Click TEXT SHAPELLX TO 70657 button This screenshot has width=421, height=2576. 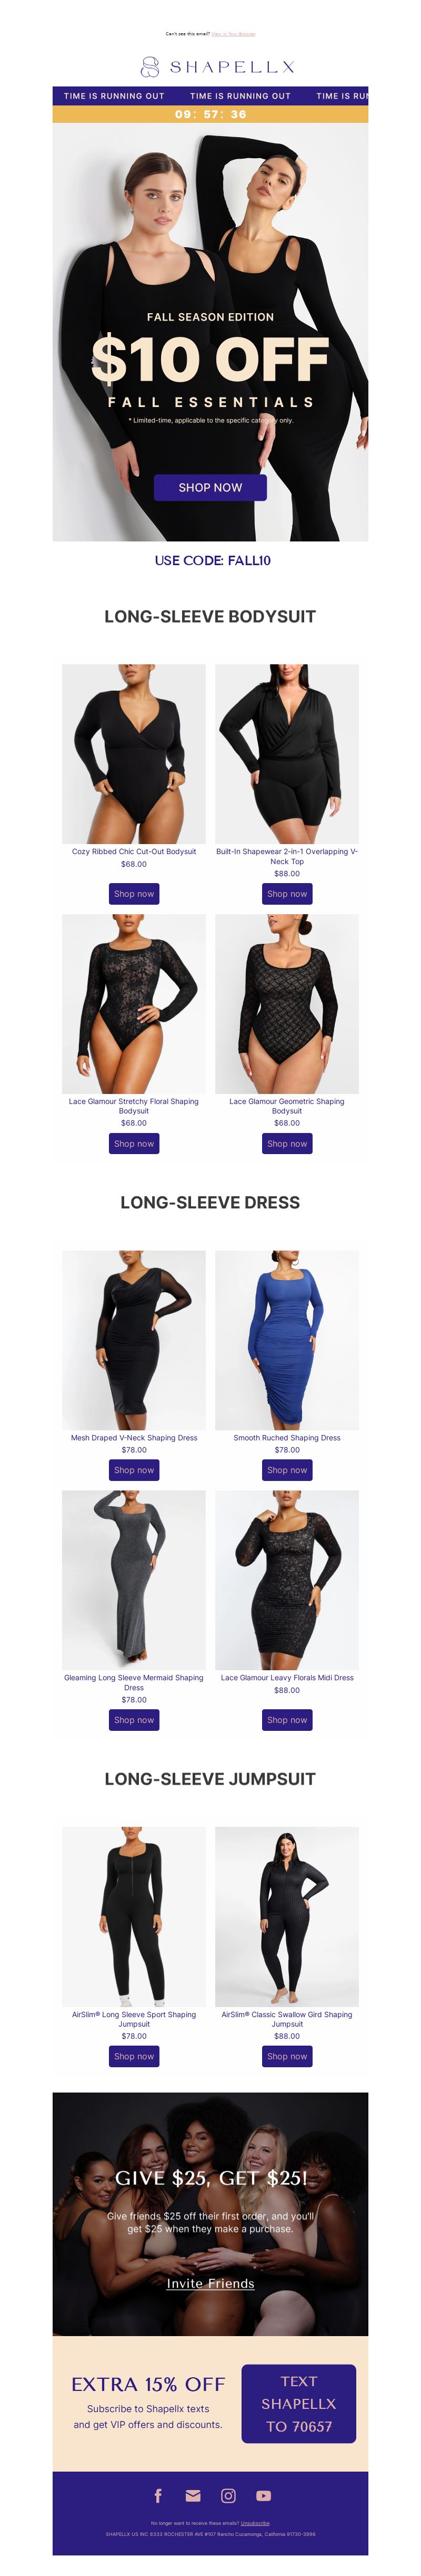tap(298, 2403)
